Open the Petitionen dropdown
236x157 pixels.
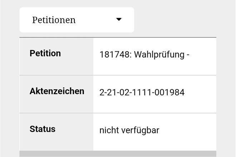77,20
